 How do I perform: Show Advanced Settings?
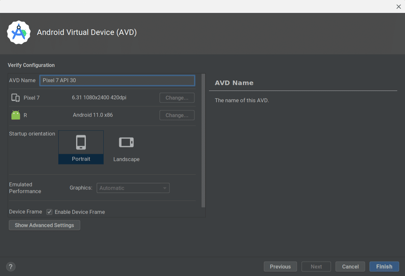(45, 225)
